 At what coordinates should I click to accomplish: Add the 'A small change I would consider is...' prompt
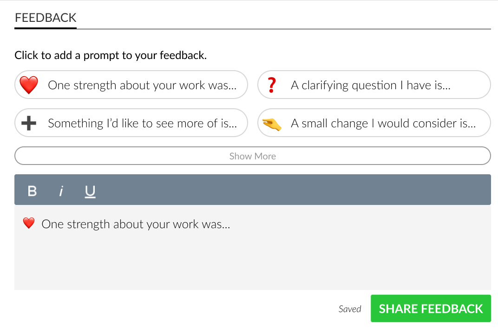coord(374,123)
